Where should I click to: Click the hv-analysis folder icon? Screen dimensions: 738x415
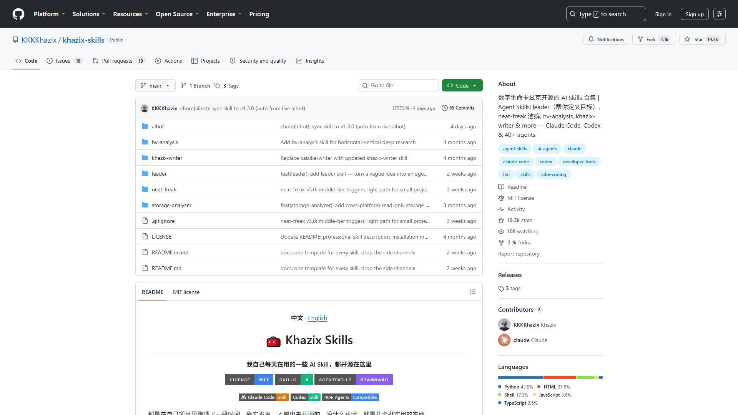tap(145, 142)
